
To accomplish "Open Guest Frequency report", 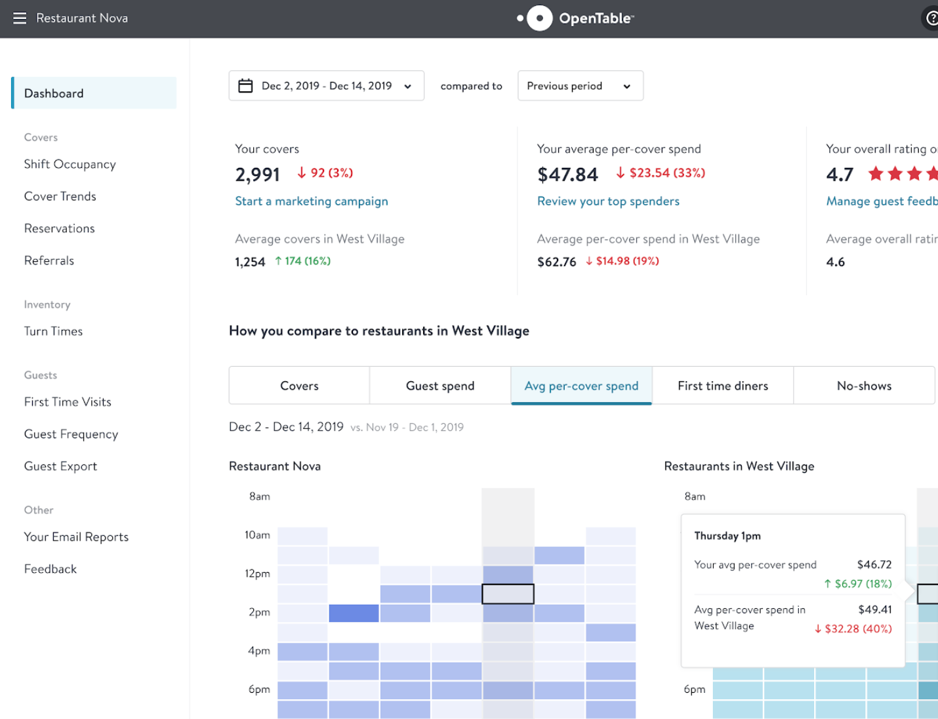I will [x=71, y=434].
